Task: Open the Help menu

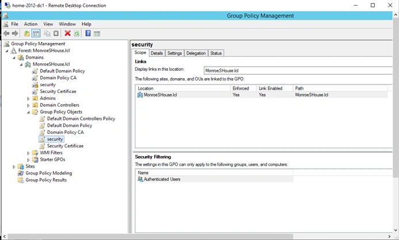Action: point(86,24)
